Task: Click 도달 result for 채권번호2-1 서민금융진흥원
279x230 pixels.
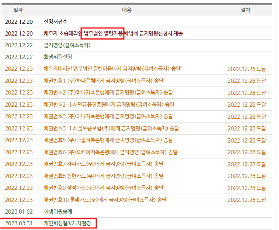Action: coord(247,105)
